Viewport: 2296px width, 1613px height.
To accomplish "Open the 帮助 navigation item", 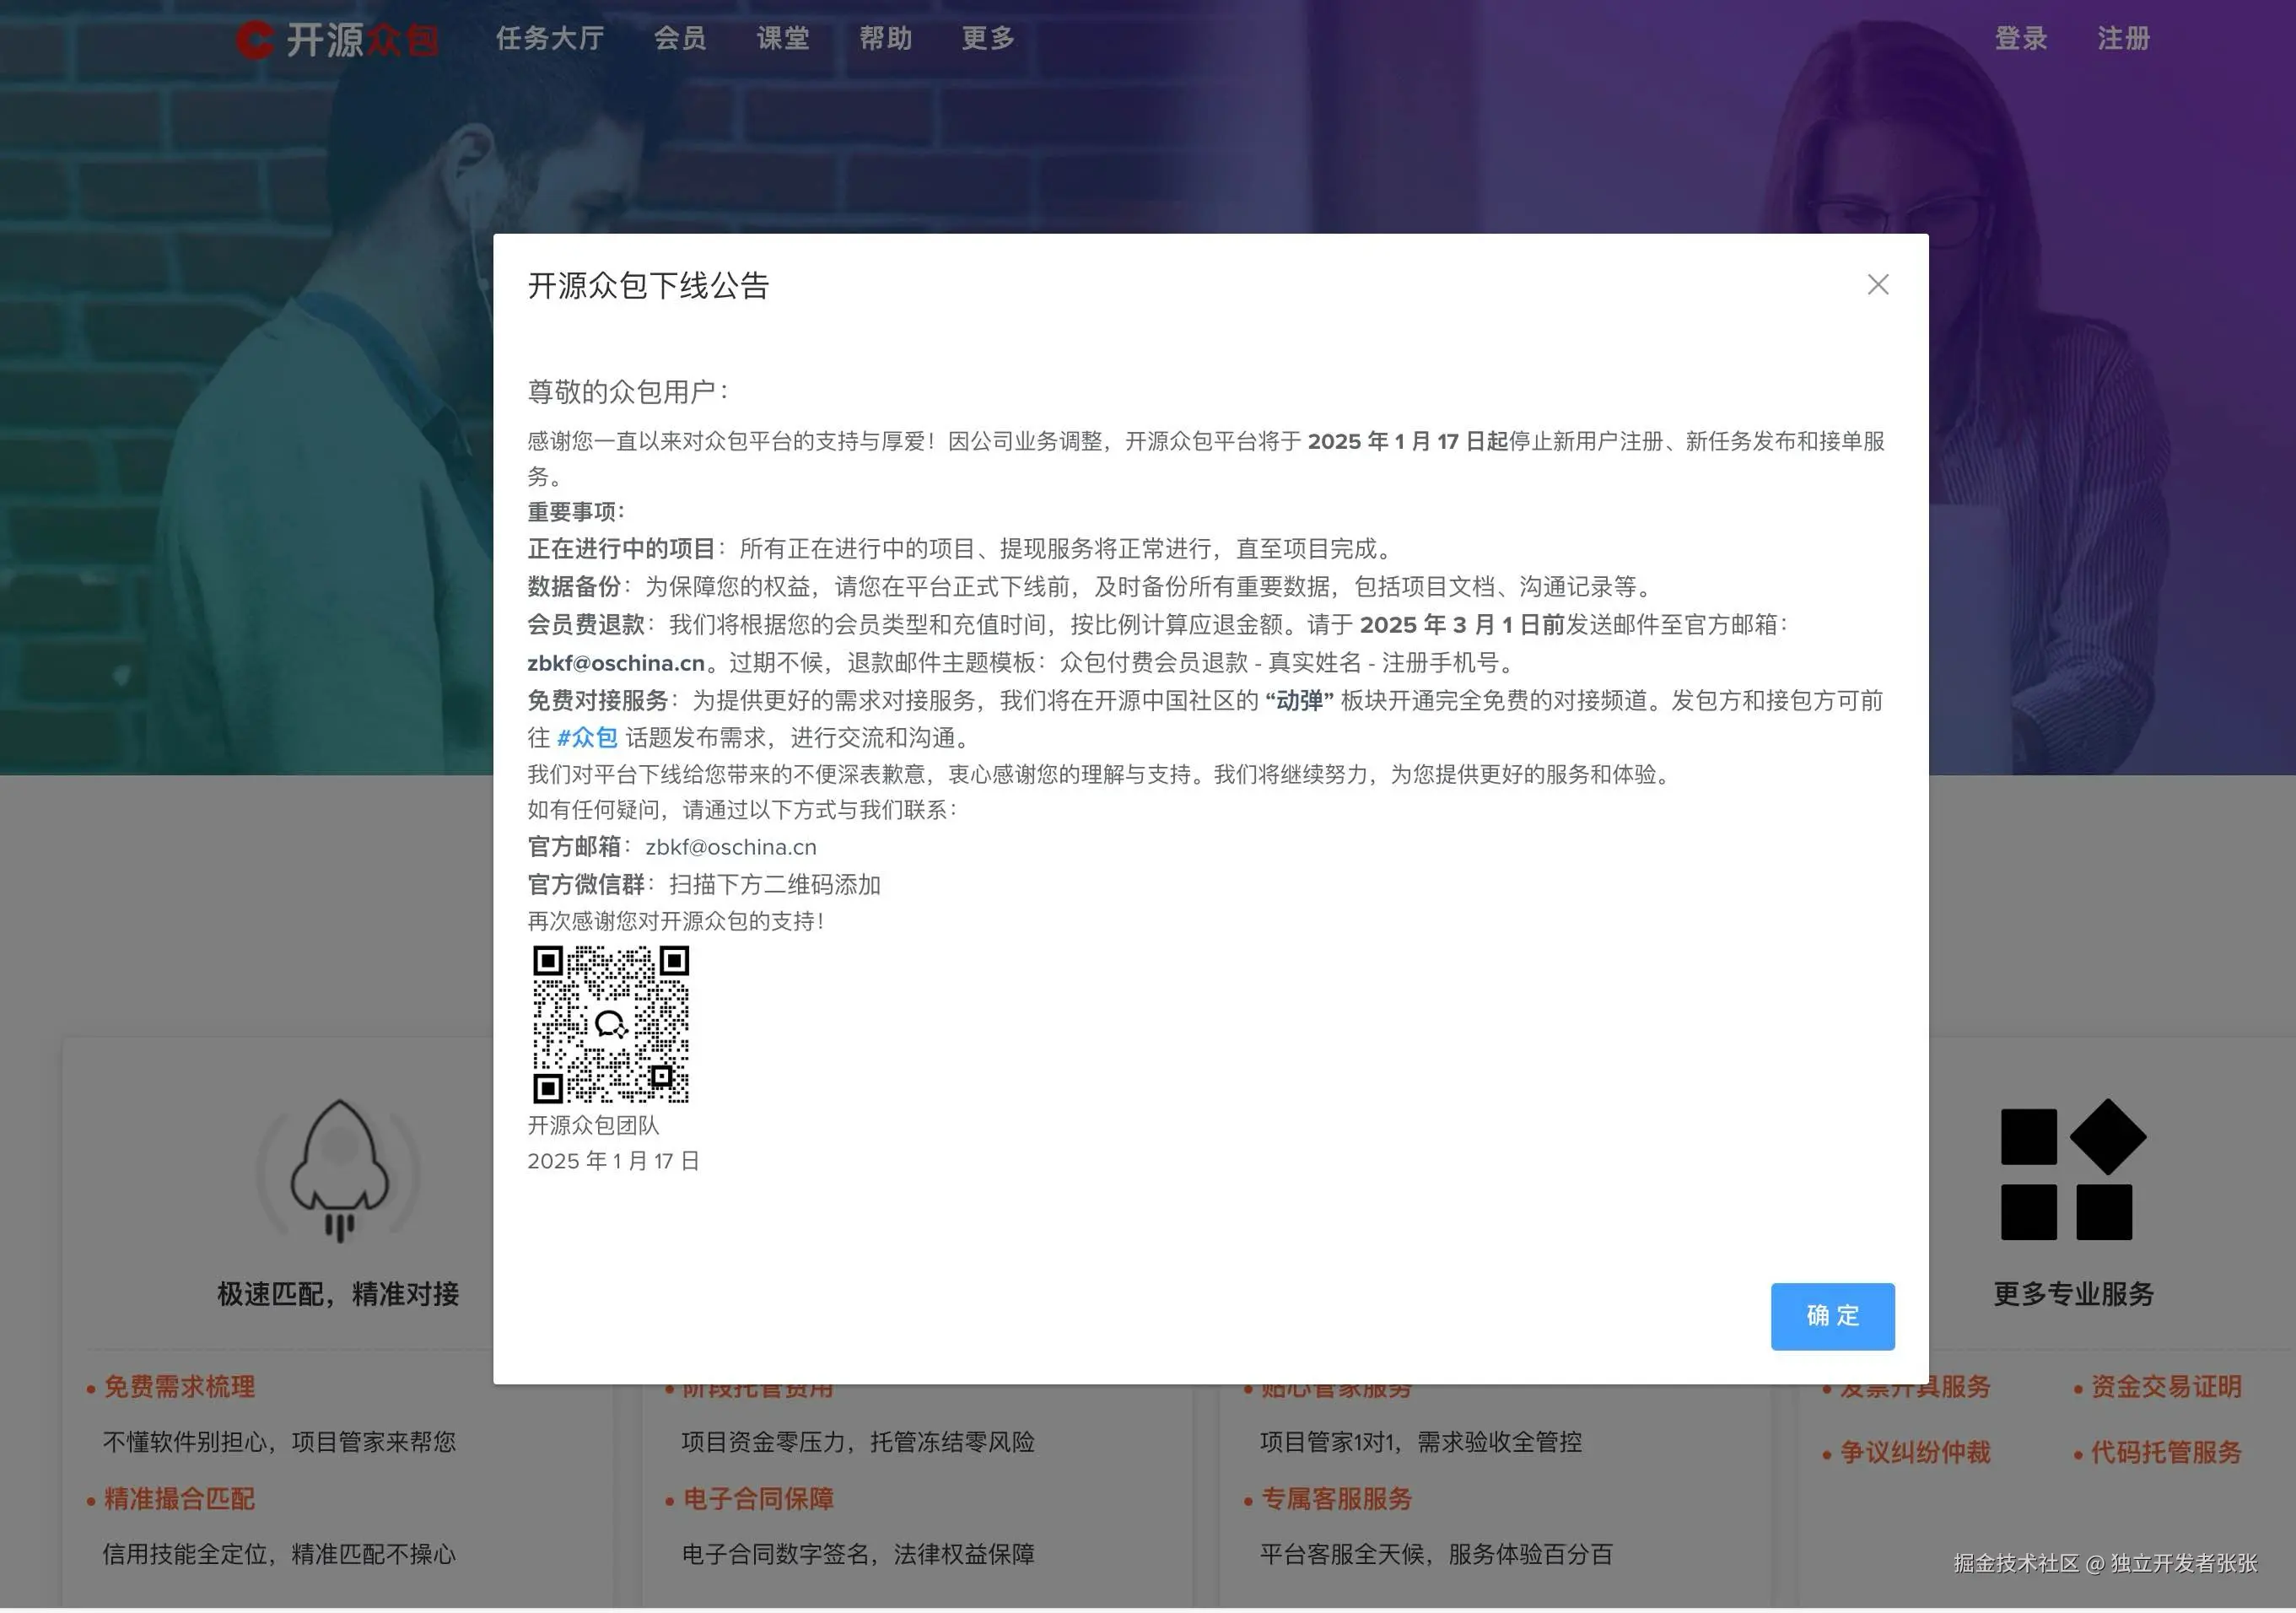I will 886,38.
